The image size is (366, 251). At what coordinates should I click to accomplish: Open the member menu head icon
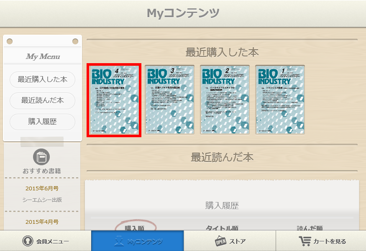(28, 241)
